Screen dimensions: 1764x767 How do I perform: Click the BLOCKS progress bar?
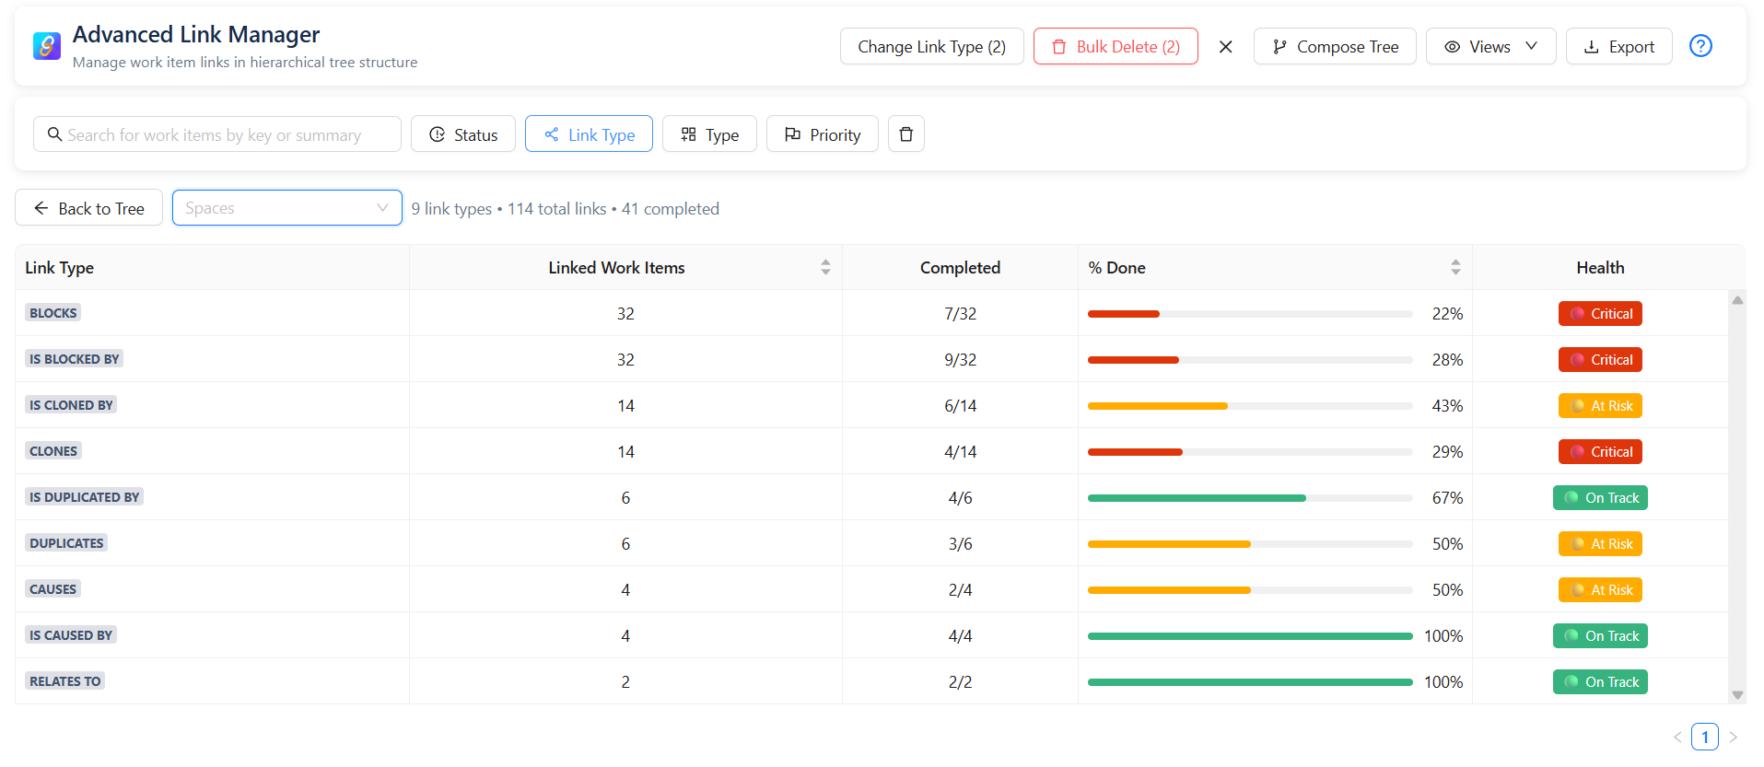(1249, 314)
